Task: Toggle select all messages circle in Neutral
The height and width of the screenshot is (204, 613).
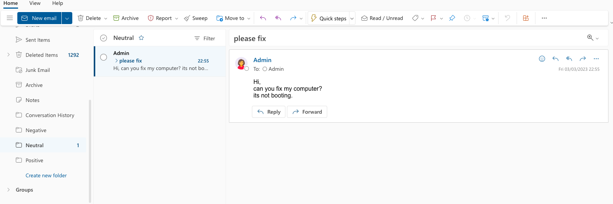Action: point(104,38)
